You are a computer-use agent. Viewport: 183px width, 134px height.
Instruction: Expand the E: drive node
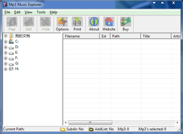[x=5, y=53]
